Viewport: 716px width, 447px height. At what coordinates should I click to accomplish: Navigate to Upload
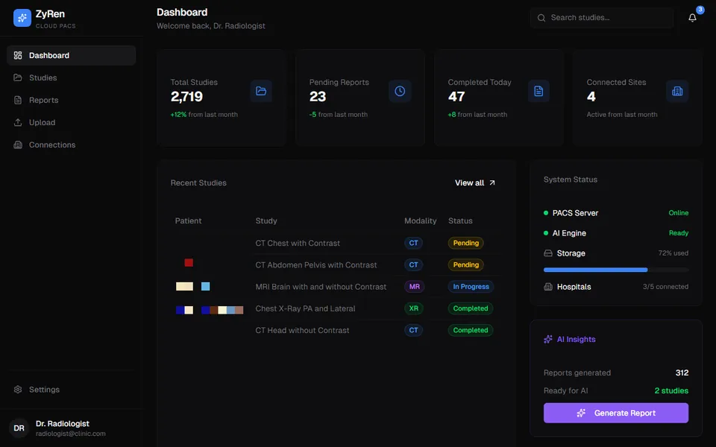tap(72, 122)
